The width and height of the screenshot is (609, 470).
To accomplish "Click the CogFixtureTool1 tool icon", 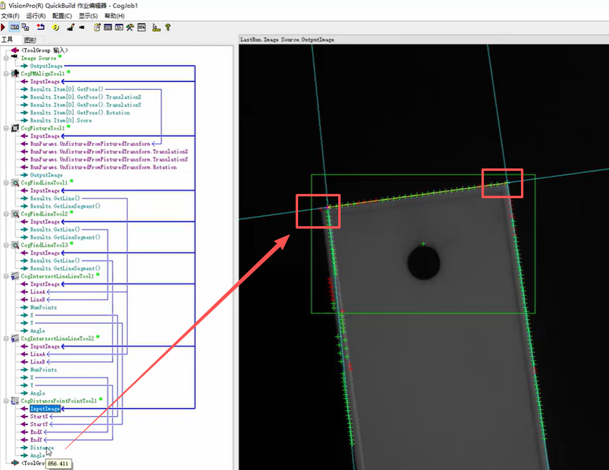I will pyautogui.click(x=15, y=128).
